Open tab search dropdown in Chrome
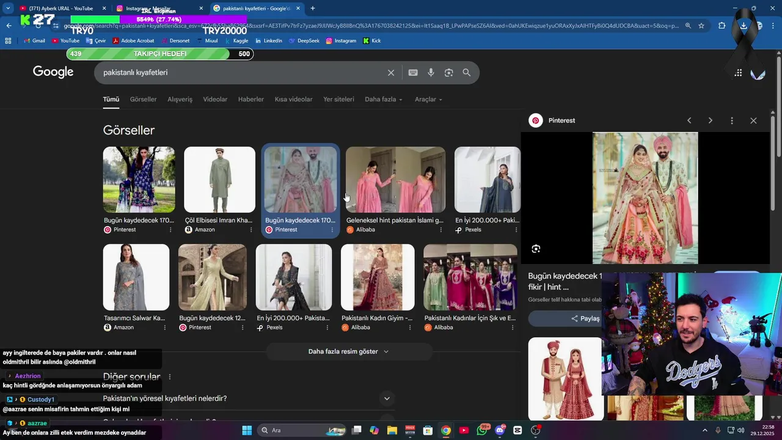Image resolution: width=782 pixels, height=440 pixels. tap(8, 8)
